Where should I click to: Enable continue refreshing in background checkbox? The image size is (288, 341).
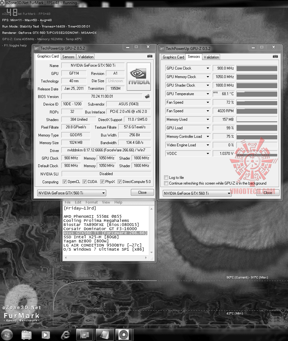pos(166,183)
